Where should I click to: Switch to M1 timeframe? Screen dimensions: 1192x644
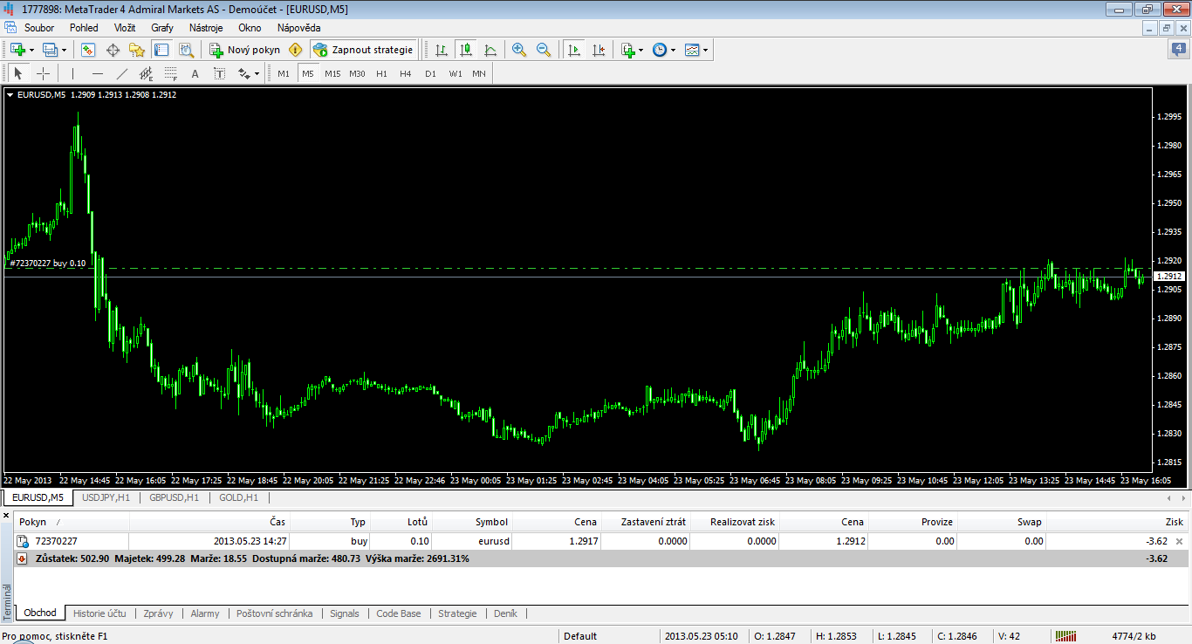click(x=284, y=73)
